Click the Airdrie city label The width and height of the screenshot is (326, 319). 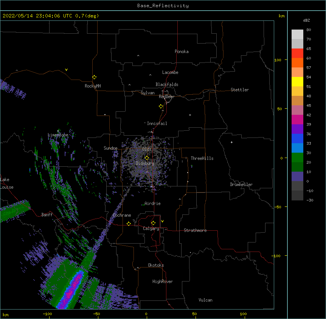(x=152, y=203)
